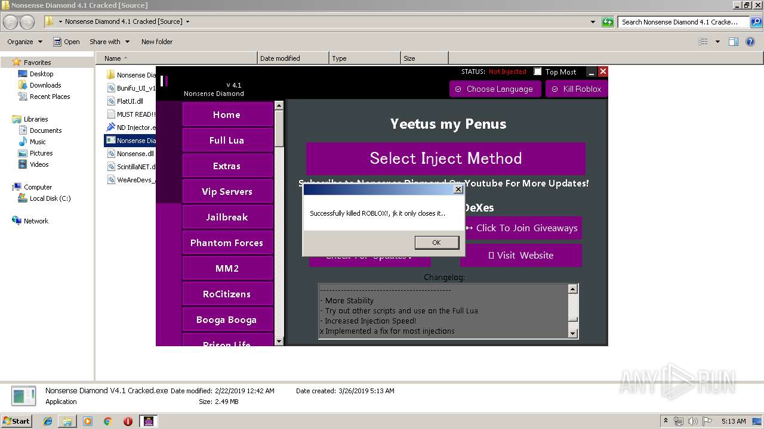Viewport: 764px width, 429px height.
Task: Sort by the Name column header
Action: click(177, 58)
